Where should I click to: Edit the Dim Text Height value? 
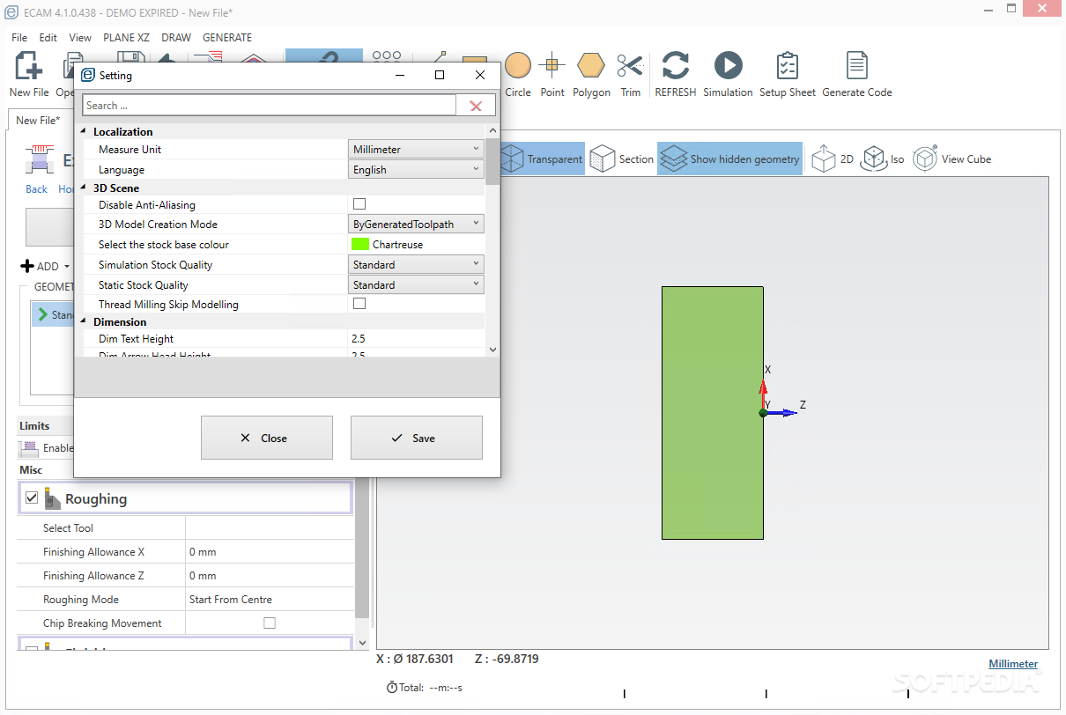point(416,339)
